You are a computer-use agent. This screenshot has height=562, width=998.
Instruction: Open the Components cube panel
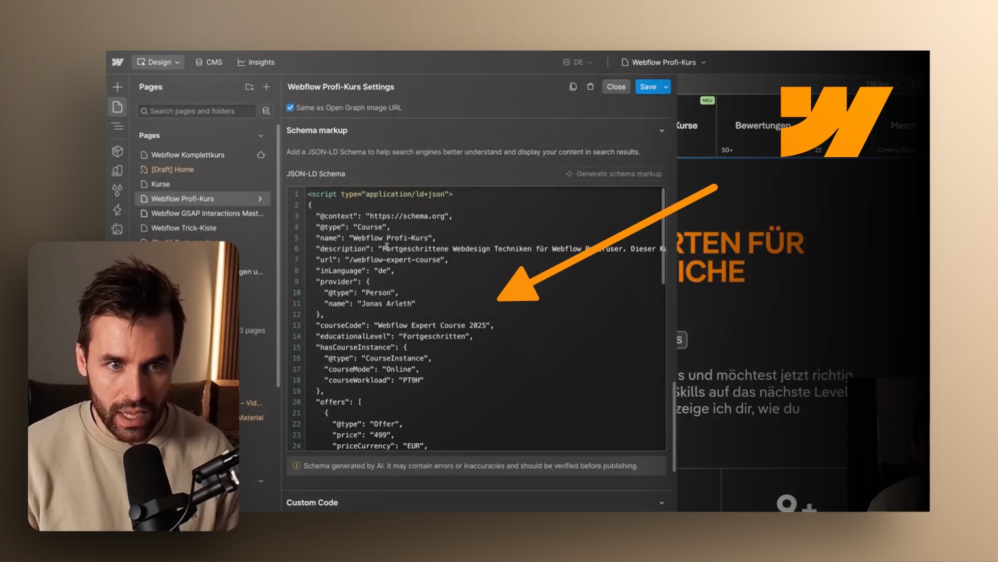[x=118, y=151]
